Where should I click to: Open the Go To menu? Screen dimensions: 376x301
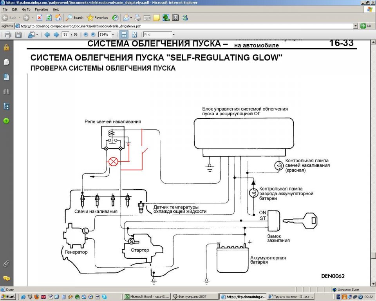[x=26, y=9]
